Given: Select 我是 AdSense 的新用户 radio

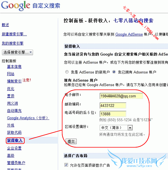Looking at the screenshot, I should click(67, 72).
